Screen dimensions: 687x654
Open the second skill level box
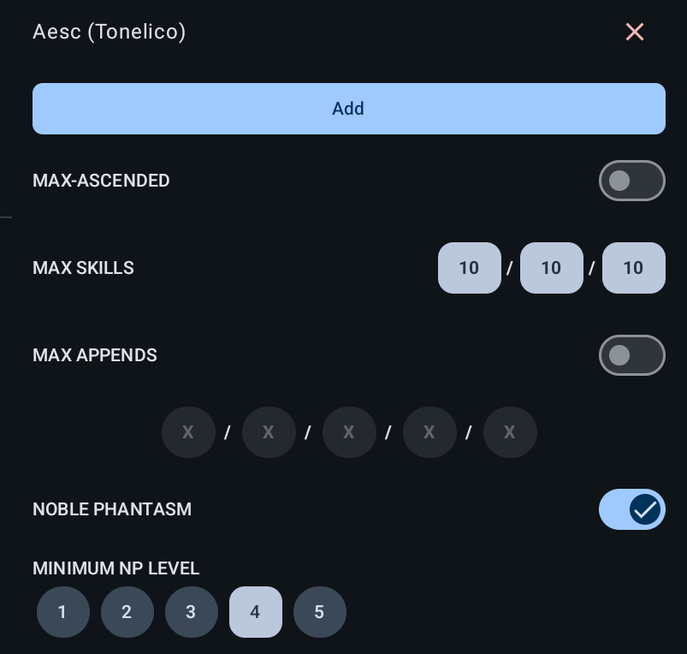pos(551,268)
